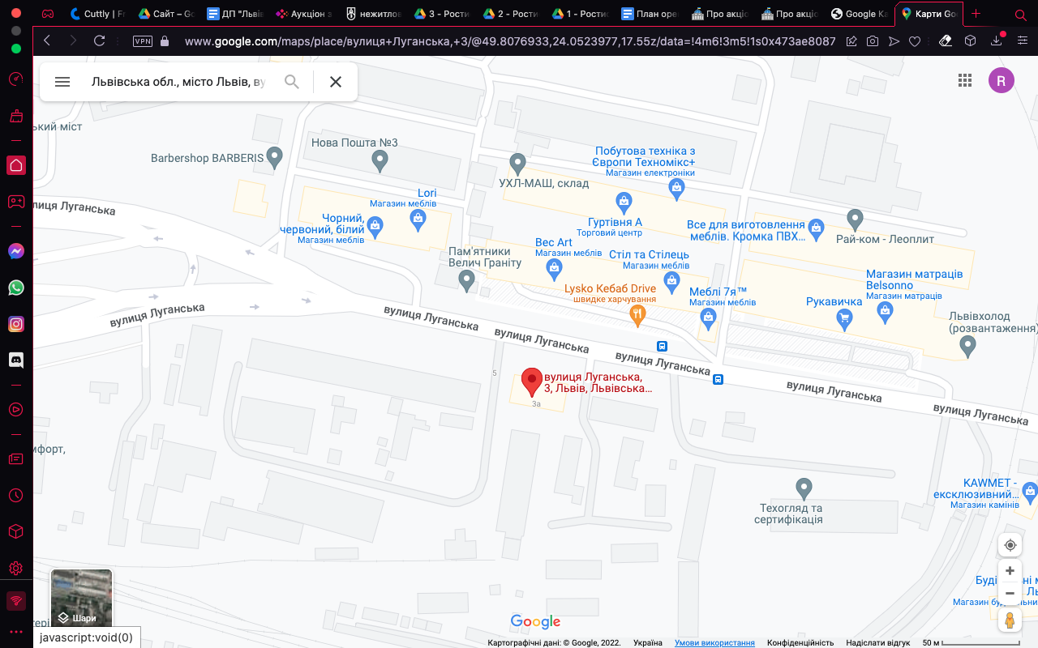Viewport: 1038px width, 648px height.
Task: Open the Умови використання link
Action: (x=714, y=643)
